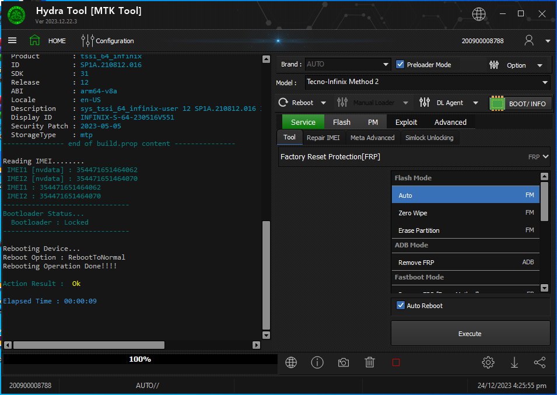557x395 pixels.
Task: Click the DL Agent sliders icon
Action: tap(425, 103)
